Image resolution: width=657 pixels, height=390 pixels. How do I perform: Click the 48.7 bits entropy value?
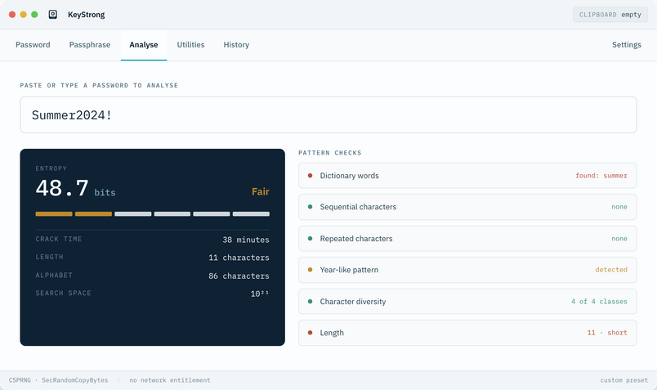pos(75,189)
